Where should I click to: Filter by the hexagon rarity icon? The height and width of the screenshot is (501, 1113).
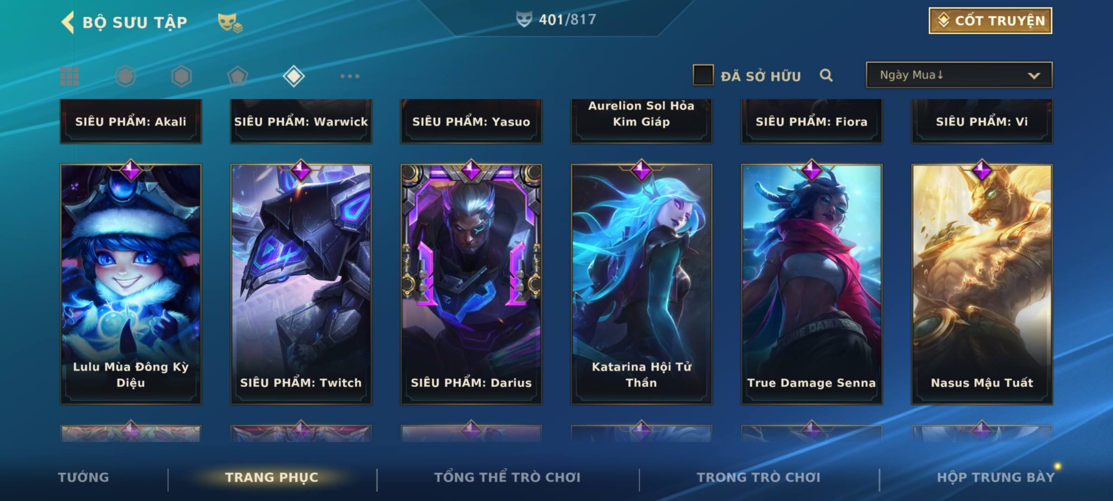(181, 76)
